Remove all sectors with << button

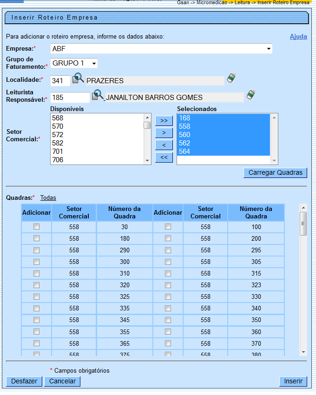(x=164, y=158)
